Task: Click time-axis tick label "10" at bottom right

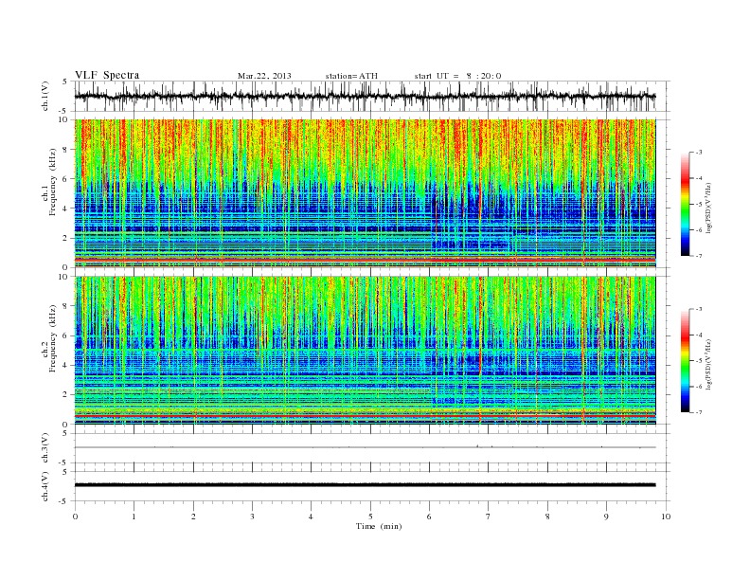Action: coord(666,517)
